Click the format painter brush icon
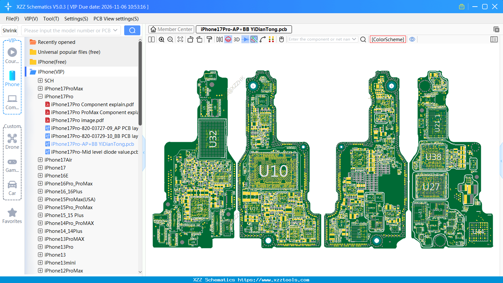This screenshot has width=503, height=283. pyautogui.click(x=209, y=40)
